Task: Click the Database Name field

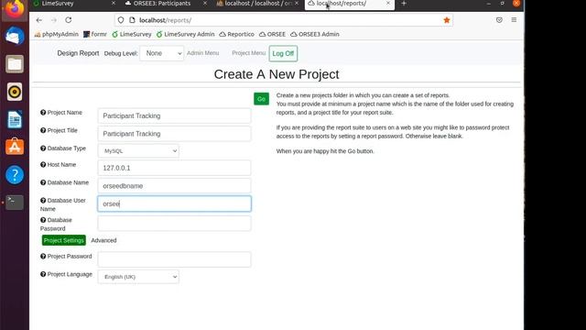Action: tap(175, 186)
